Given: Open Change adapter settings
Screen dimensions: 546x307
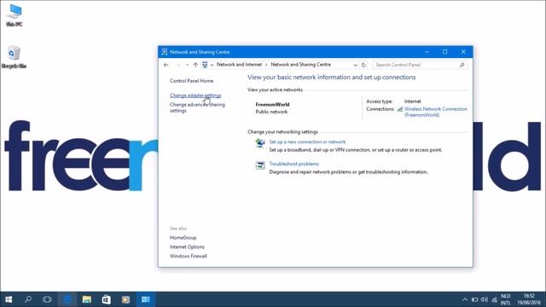Looking at the screenshot, I should pos(195,96).
